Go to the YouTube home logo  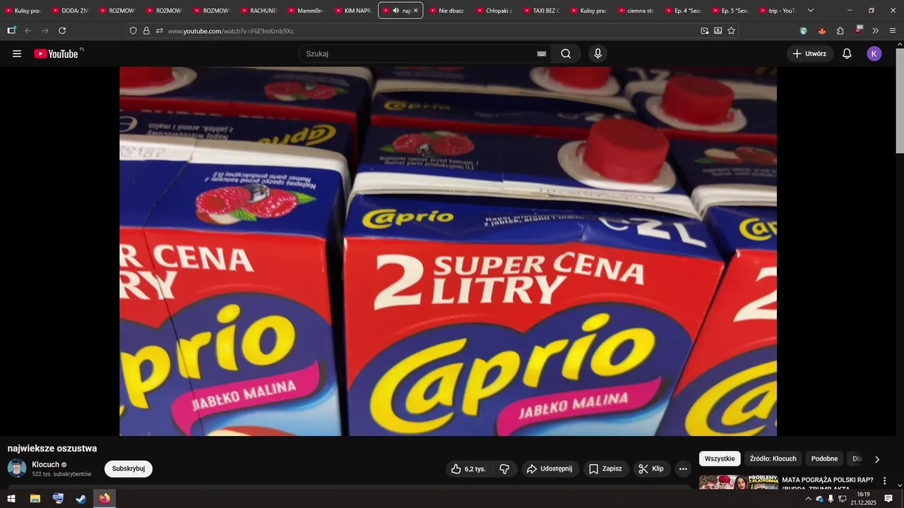coord(56,54)
